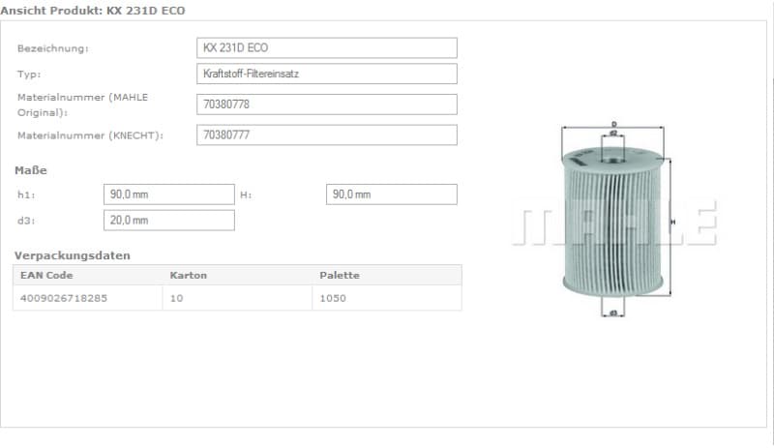Click the h1: label
Screen dimensions: 774x448
click(x=26, y=194)
